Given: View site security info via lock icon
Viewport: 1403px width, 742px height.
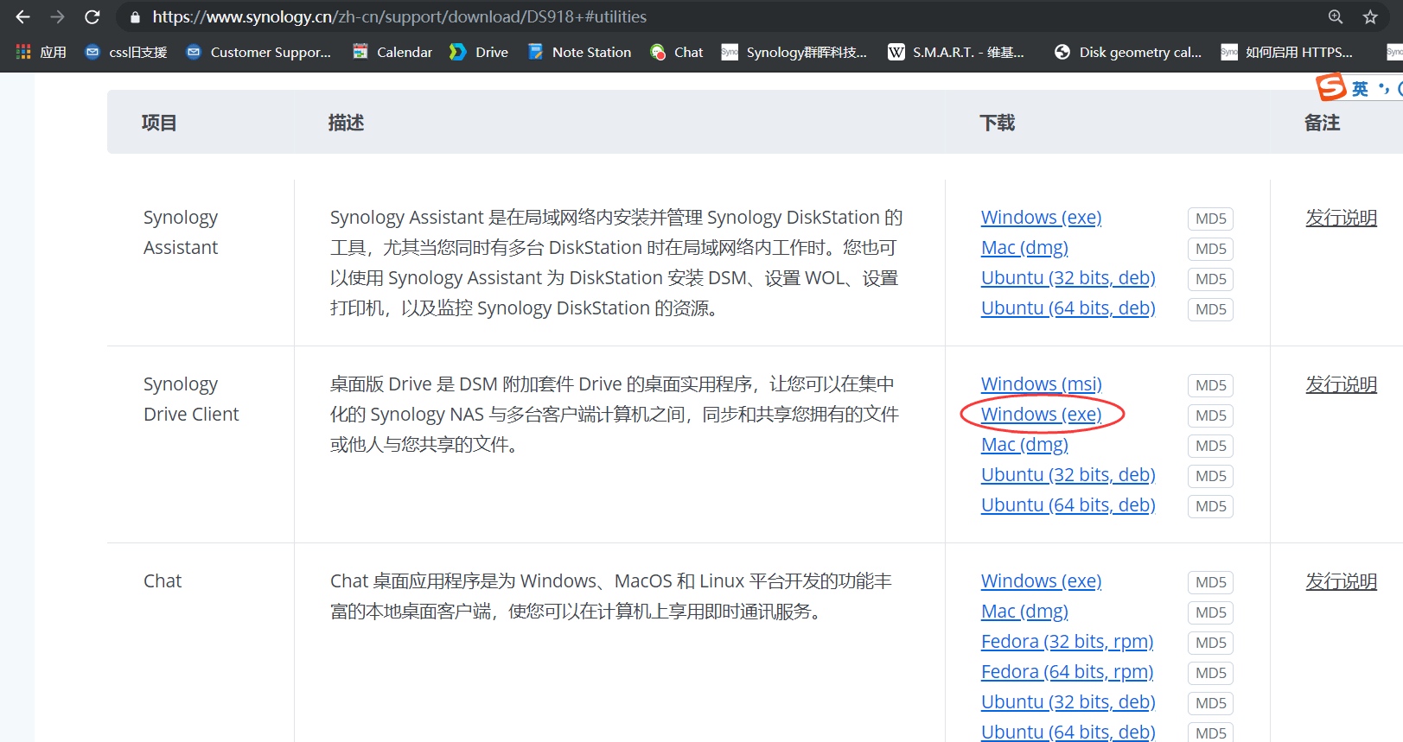Looking at the screenshot, I should coord(135,17).
